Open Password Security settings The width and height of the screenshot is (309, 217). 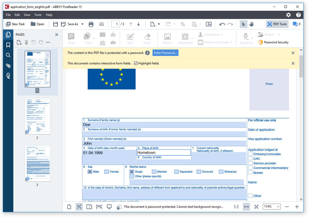(x=273, y=42)
